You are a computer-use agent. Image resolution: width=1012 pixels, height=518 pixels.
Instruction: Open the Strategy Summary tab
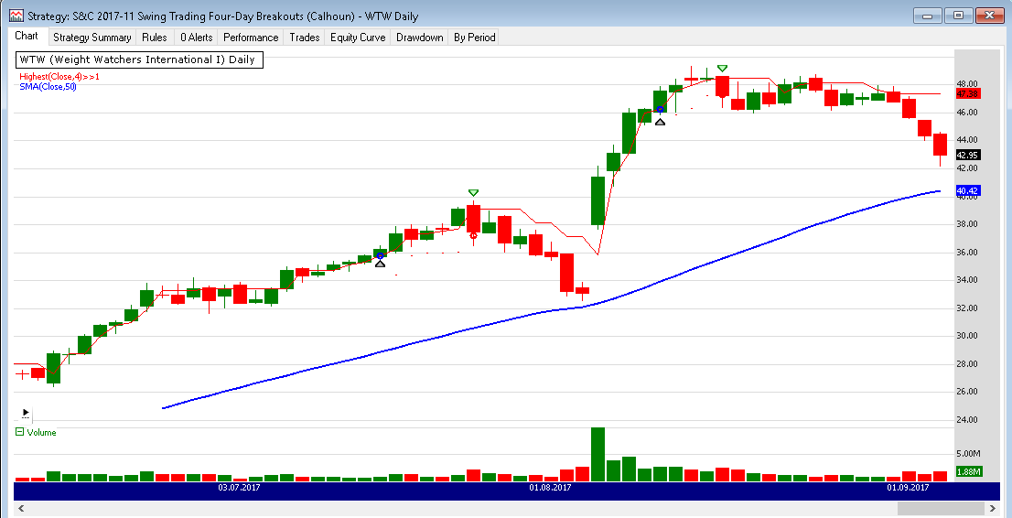point(92,38)
